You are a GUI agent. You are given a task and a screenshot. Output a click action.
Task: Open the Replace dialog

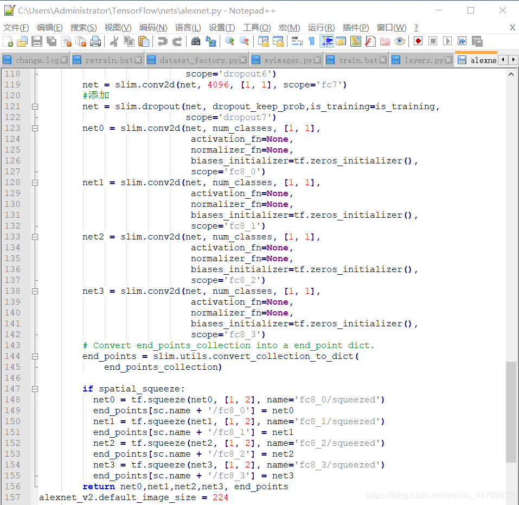(210, 41)
